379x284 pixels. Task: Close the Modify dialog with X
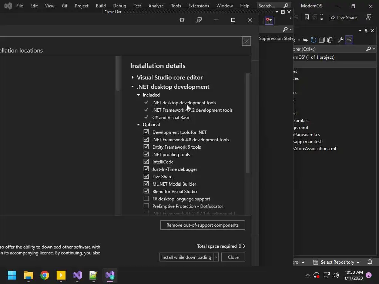(x=246, y=41)
